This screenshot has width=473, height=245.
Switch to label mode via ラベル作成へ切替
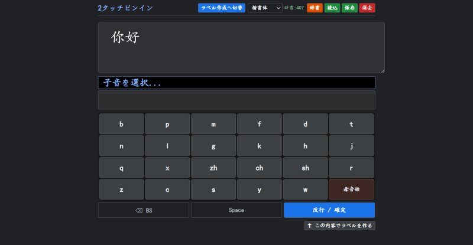tap(222, 8)
